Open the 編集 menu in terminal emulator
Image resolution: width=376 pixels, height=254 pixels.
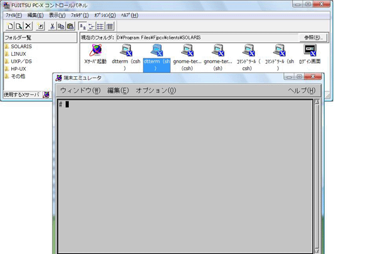pyautogui.click(x=117, y=91)
